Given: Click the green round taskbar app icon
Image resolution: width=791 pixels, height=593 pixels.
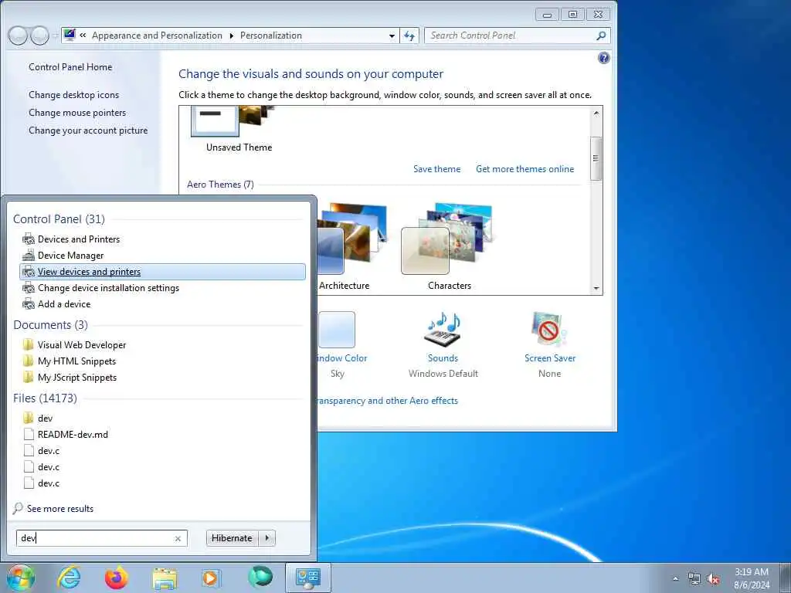Looking at the screenshot, I should [x=260, y=578].
